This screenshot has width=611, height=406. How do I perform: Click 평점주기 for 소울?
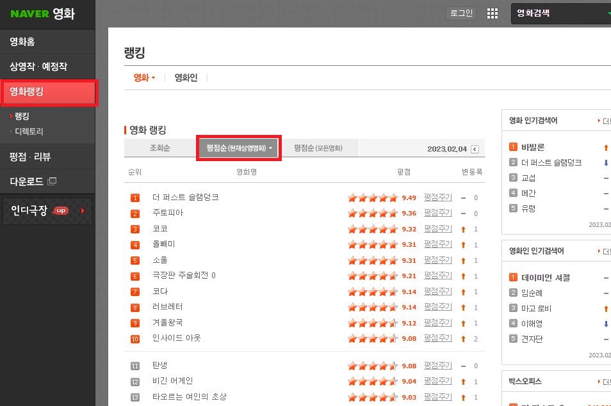pyautogui.click(x=437, y=260)
